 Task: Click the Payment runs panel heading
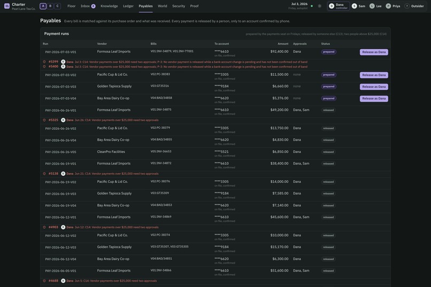[x=57, y=34]
